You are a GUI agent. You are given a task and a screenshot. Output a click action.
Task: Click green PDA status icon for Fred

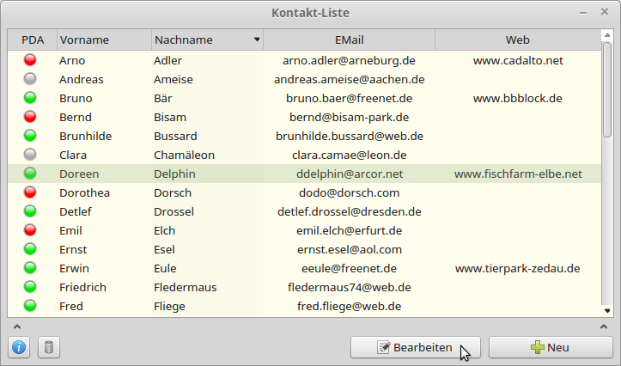coord(31,306)
